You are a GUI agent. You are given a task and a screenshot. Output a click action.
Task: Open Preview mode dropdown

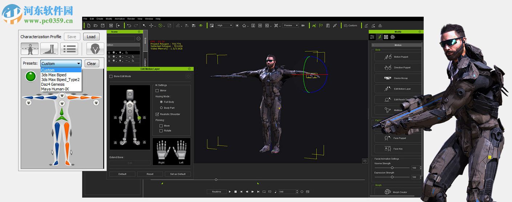point(291,25)
